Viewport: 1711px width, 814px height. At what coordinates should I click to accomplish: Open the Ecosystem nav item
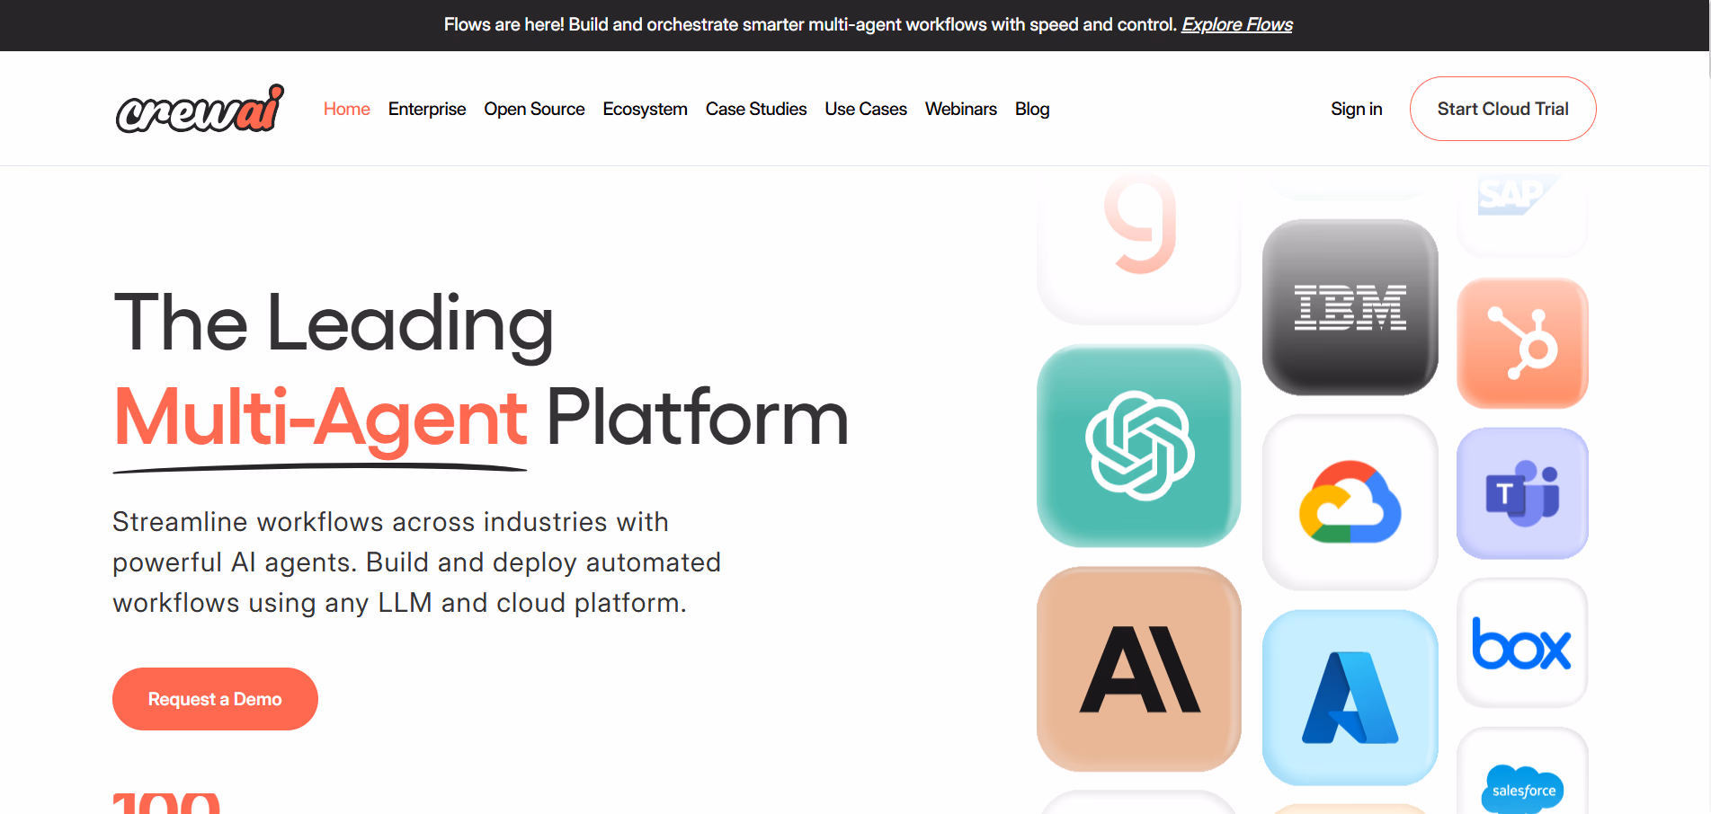click(645, 109)
